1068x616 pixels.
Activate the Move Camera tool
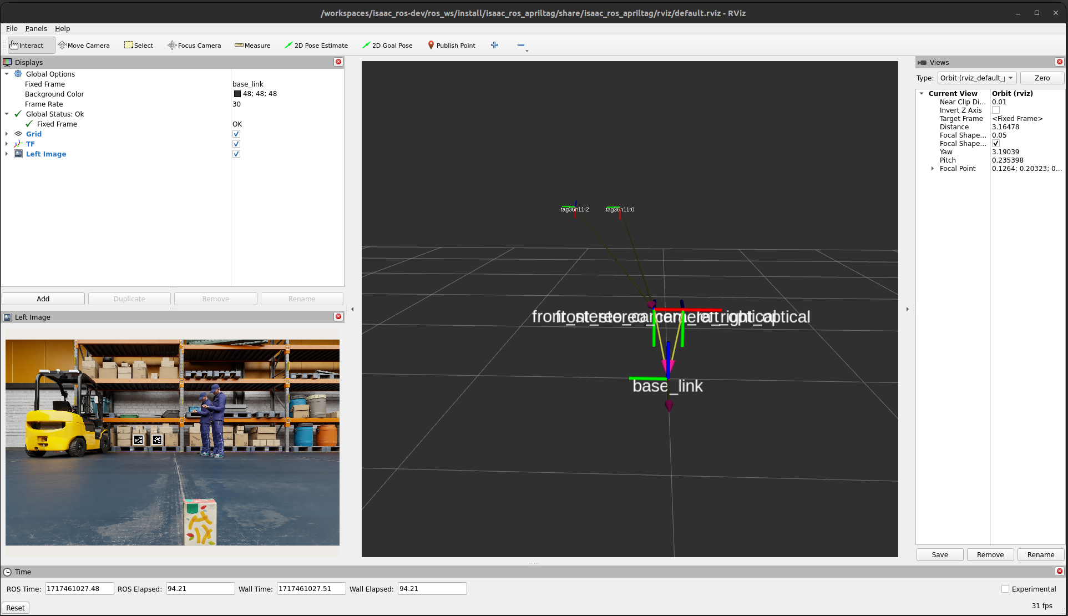pos(84,45)
